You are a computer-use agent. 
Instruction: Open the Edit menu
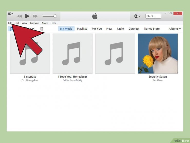pos(17,23)
